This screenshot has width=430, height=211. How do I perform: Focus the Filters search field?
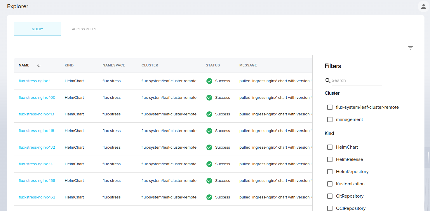point(356,80)
